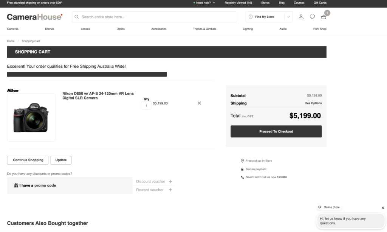Open the Optics menu
The image size is (387, 232).
[x=121, y=29]
